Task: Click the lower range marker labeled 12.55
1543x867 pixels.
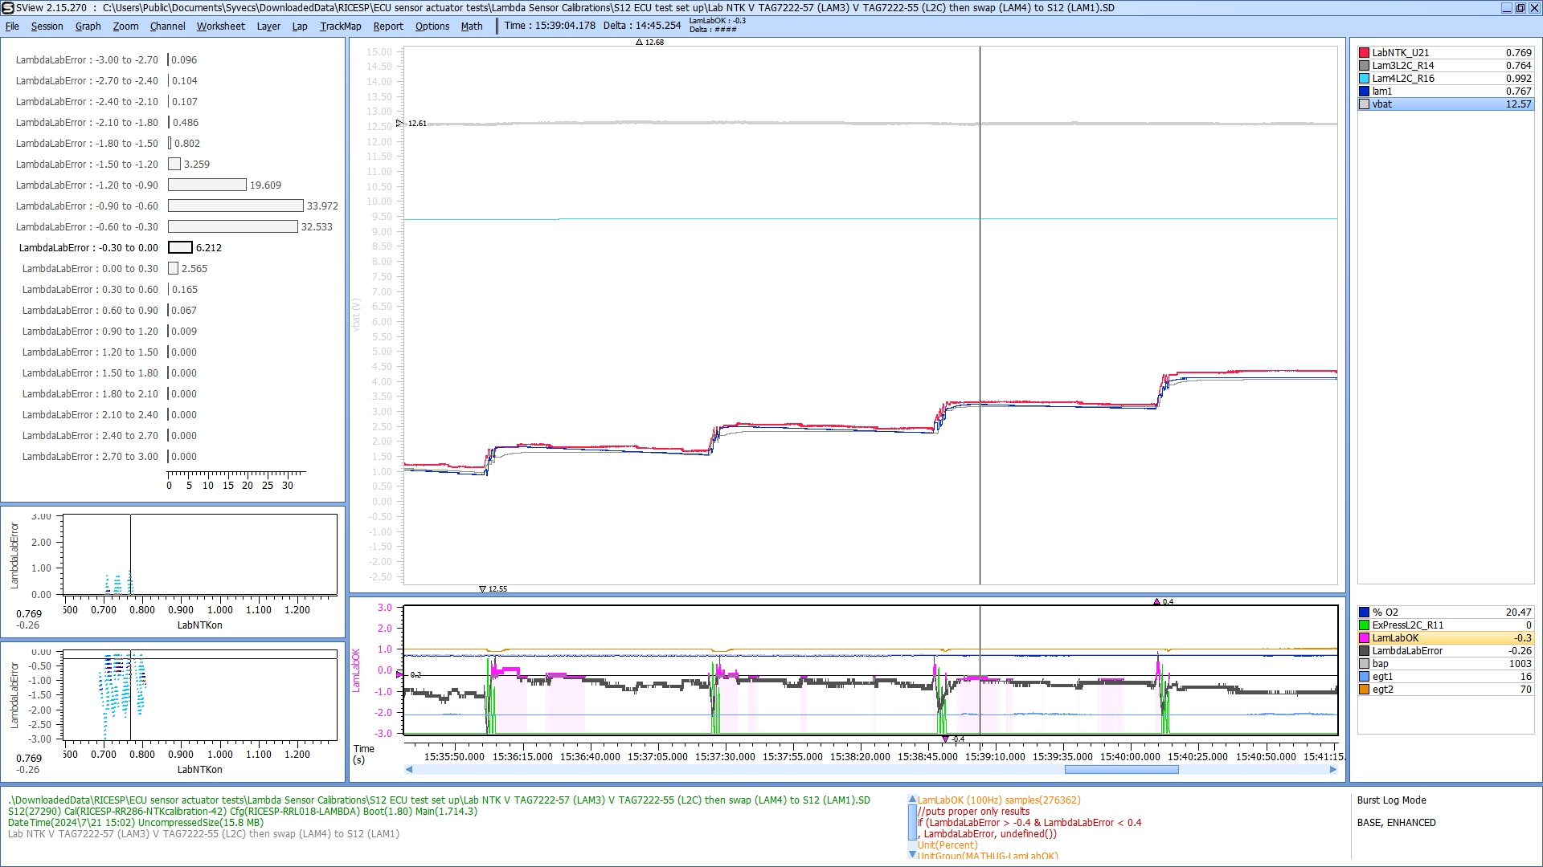Action: click(482, 589)
